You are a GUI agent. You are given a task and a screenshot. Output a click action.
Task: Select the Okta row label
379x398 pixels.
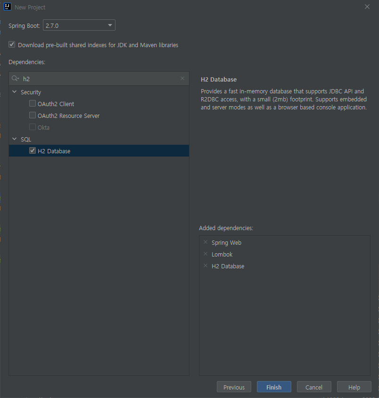[x=44, y=127]
